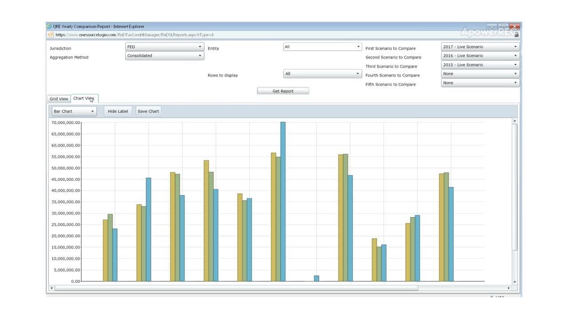Click the vertical scrollbar up arrow
The width and height of the screenshot is (568, 319).
tap(515, 121)
